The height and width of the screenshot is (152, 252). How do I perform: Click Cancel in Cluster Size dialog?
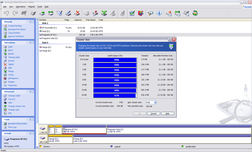tap(154, 114)
